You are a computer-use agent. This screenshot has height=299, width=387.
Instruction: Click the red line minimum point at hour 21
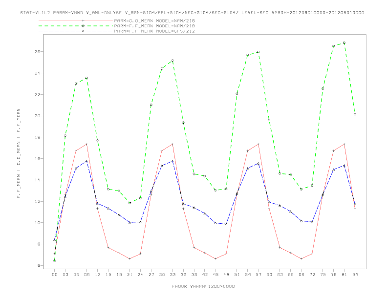129,259
